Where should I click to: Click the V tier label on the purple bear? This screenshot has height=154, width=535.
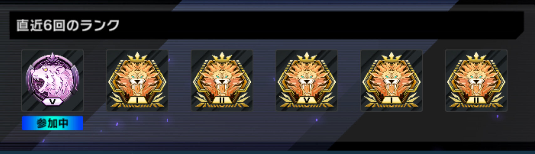point(52,102)
